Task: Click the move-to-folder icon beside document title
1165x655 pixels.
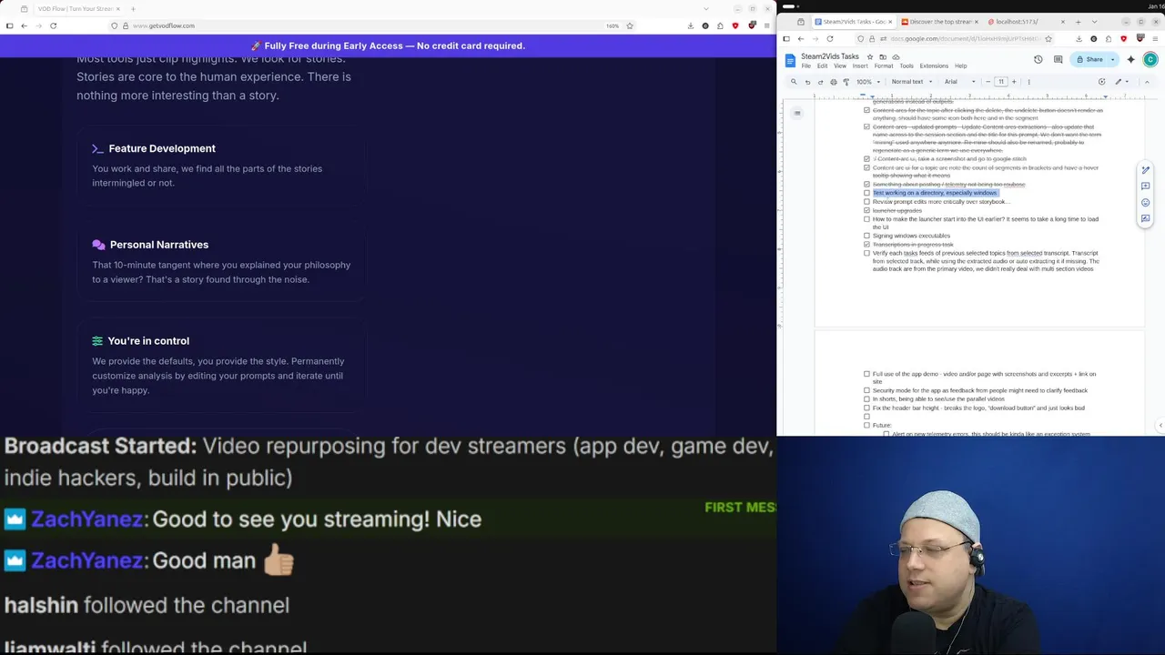Action: tap(883, 56)
